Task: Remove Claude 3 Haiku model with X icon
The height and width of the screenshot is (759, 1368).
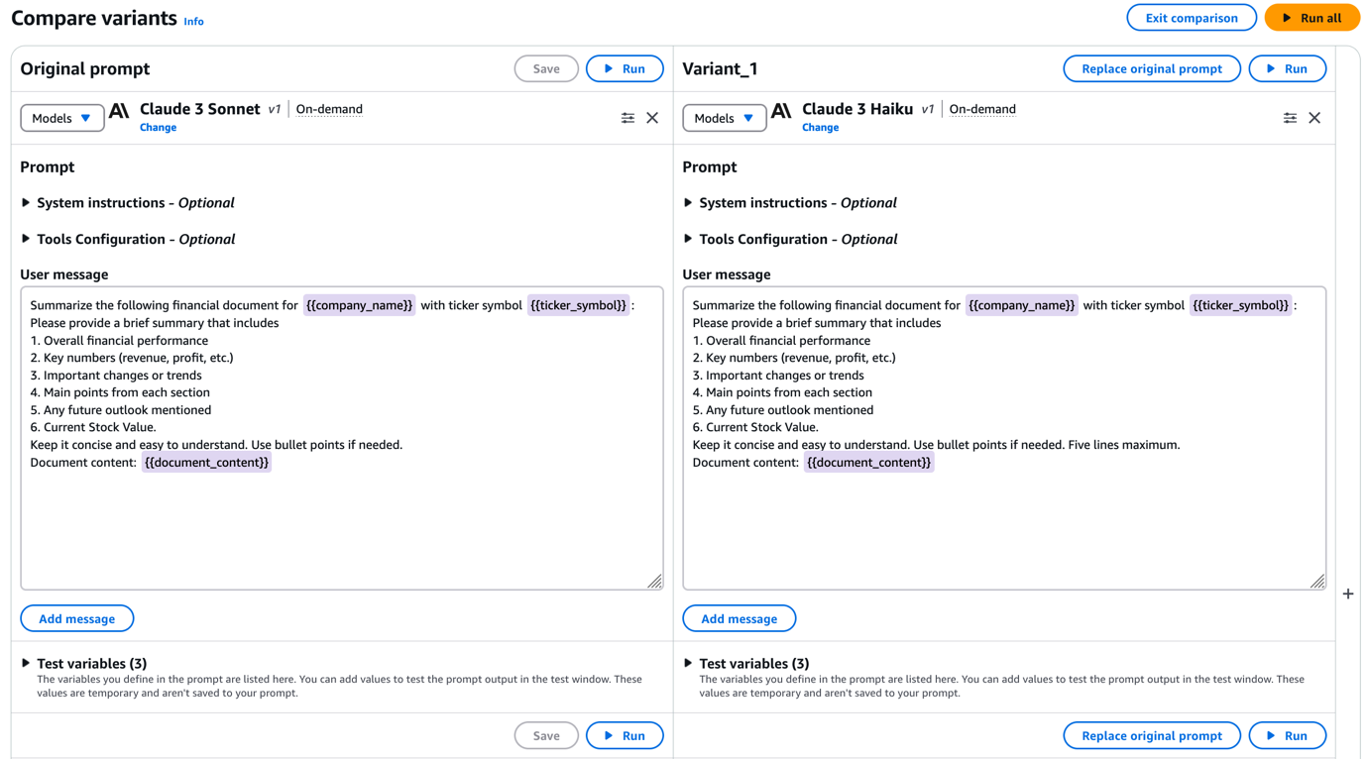Action: [1314, 118]
